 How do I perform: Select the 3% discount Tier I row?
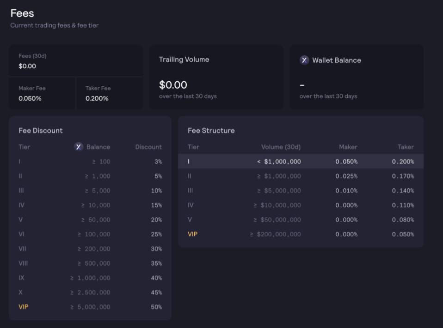[x=90, y=161]
